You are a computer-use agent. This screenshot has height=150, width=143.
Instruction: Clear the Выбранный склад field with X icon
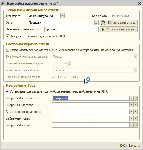135,125
